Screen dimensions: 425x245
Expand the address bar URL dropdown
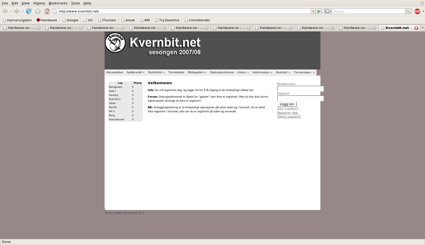(x=313, y=11)
